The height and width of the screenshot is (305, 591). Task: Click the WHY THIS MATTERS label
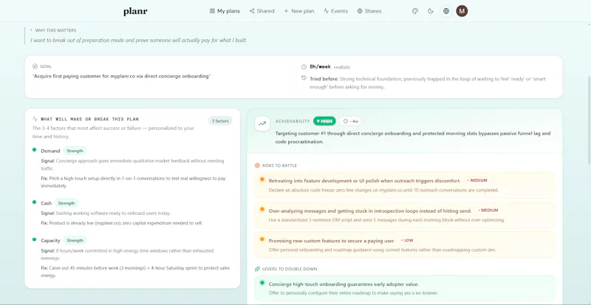point(55,30)
